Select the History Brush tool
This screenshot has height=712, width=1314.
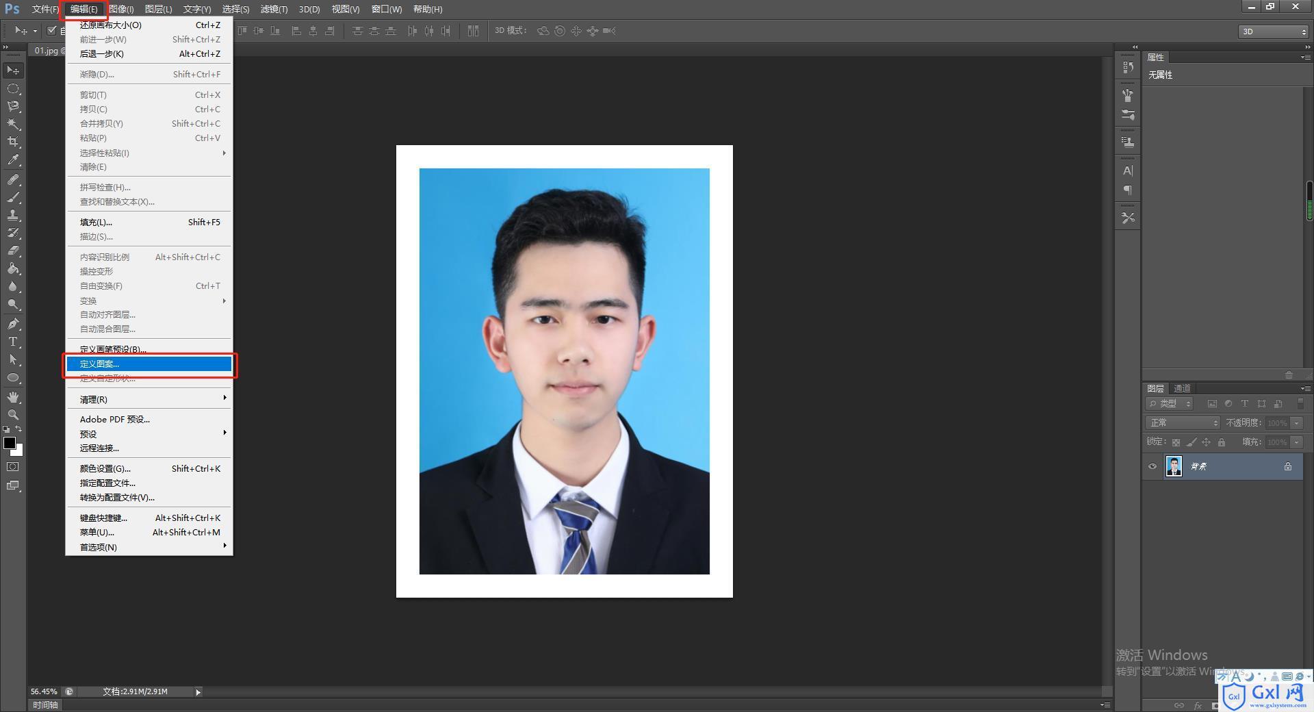13,233
